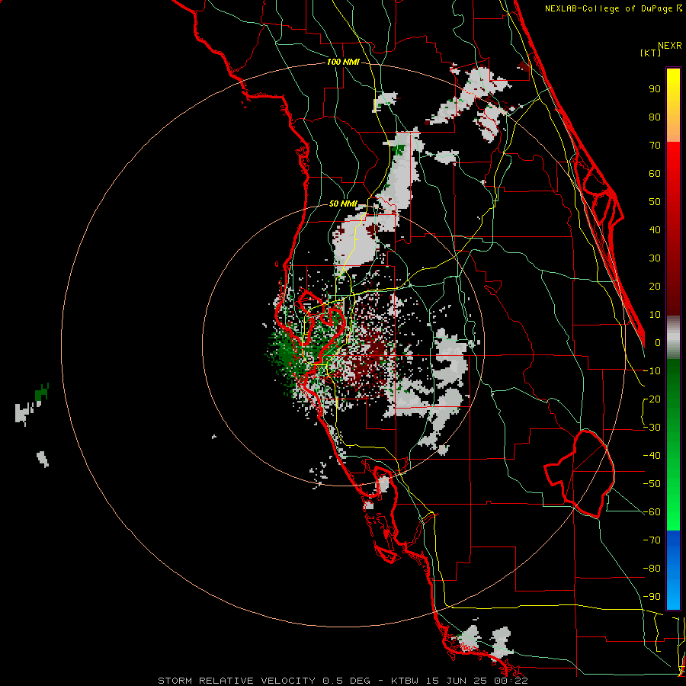Click the small dark green echo offshore to the west

42,392
